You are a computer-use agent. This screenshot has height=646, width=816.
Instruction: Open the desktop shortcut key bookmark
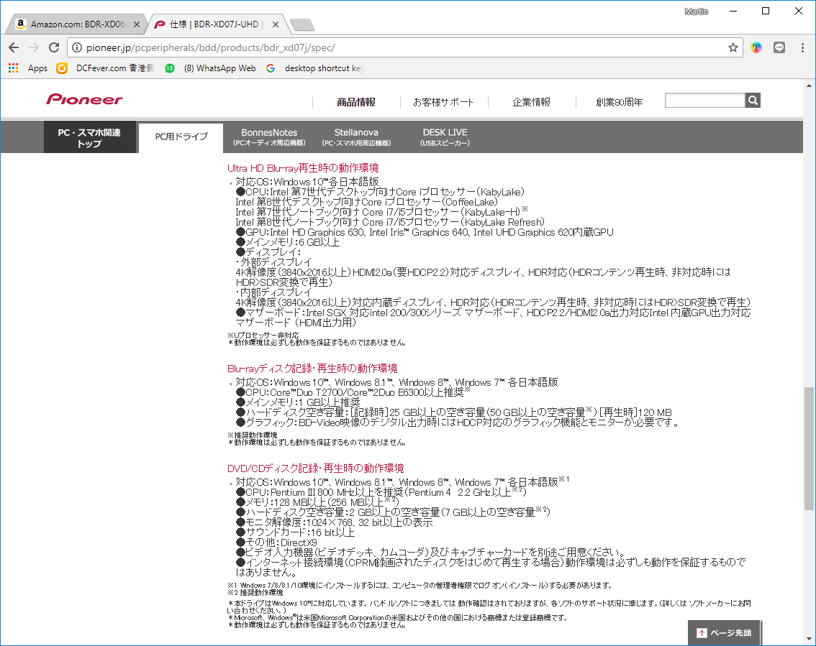[x=314, y=68]
